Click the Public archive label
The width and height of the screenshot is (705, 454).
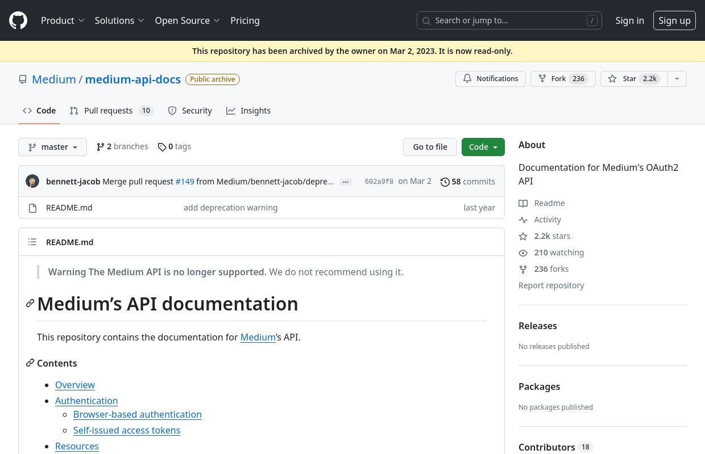click(213, 79)
